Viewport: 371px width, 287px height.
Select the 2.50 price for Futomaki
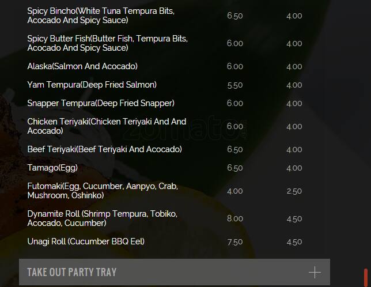coord(294,191)
